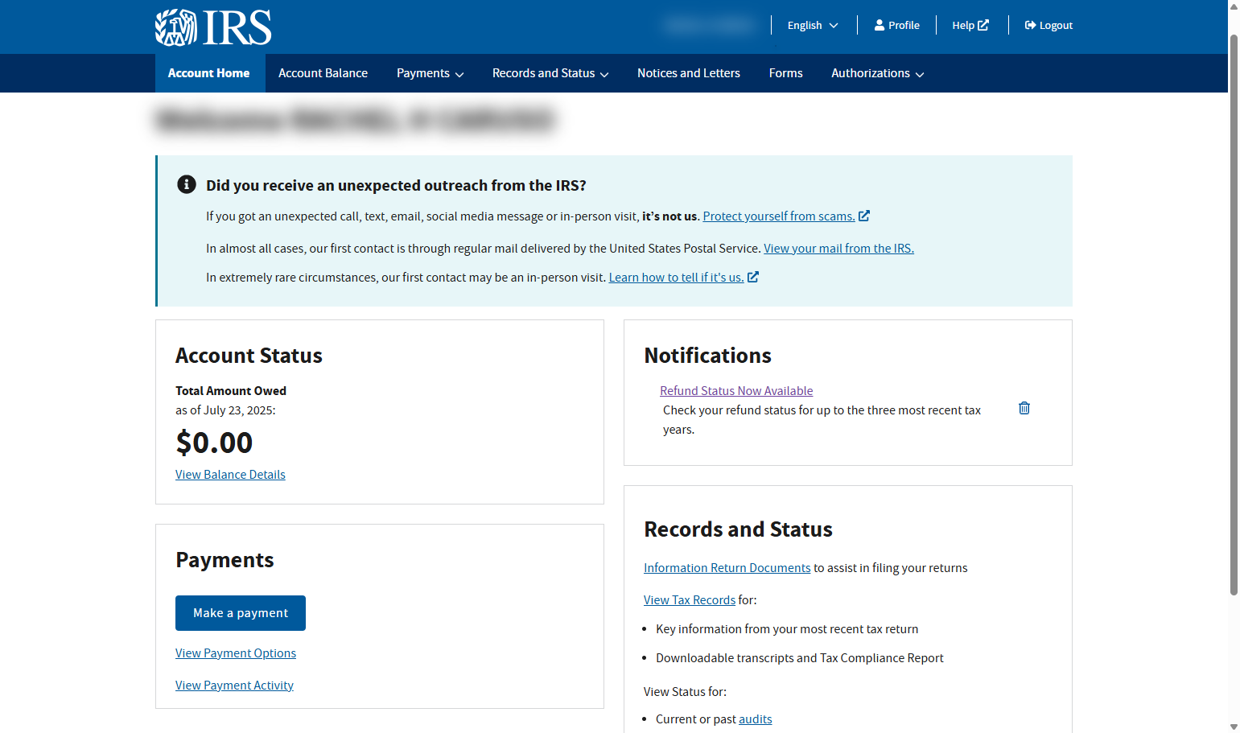
Task: Click external-link icon after Learn how to tell
Action: point(753,277)
